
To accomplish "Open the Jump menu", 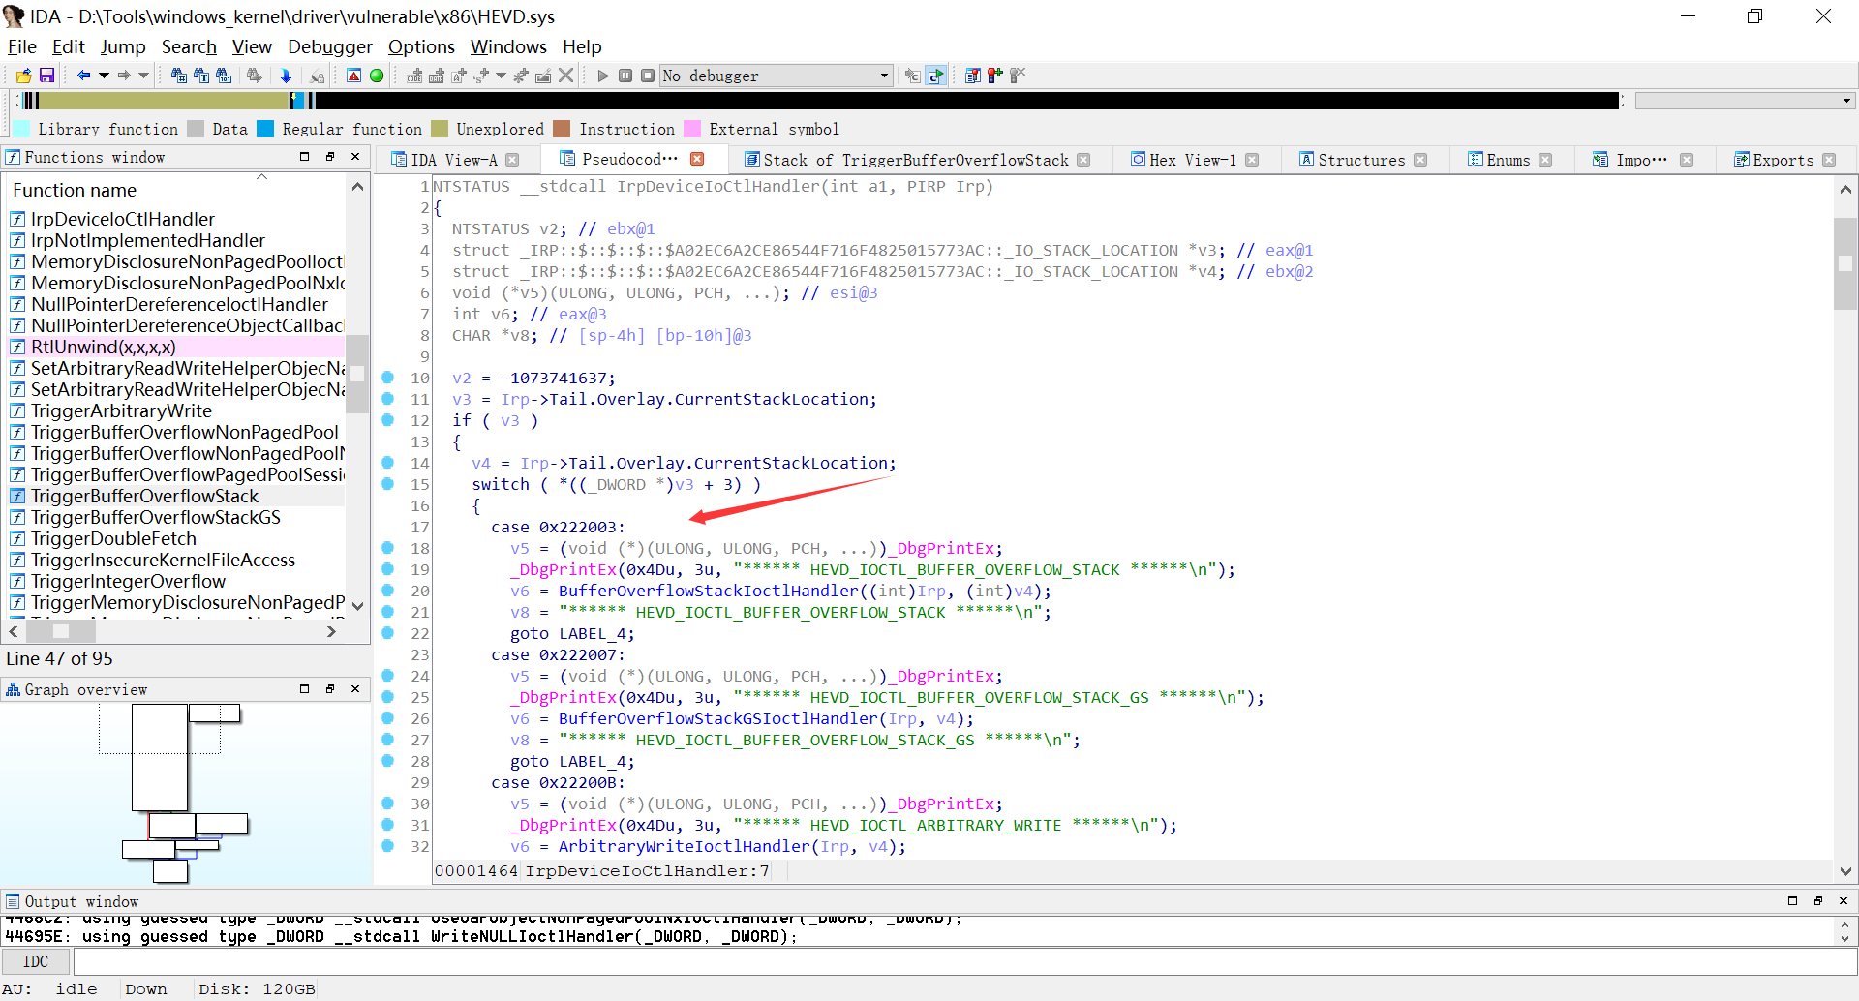I will [123, 46].
